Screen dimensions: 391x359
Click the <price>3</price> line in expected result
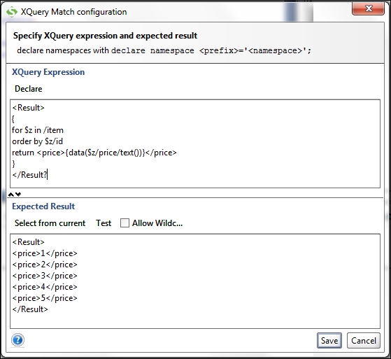coord(45,276)
